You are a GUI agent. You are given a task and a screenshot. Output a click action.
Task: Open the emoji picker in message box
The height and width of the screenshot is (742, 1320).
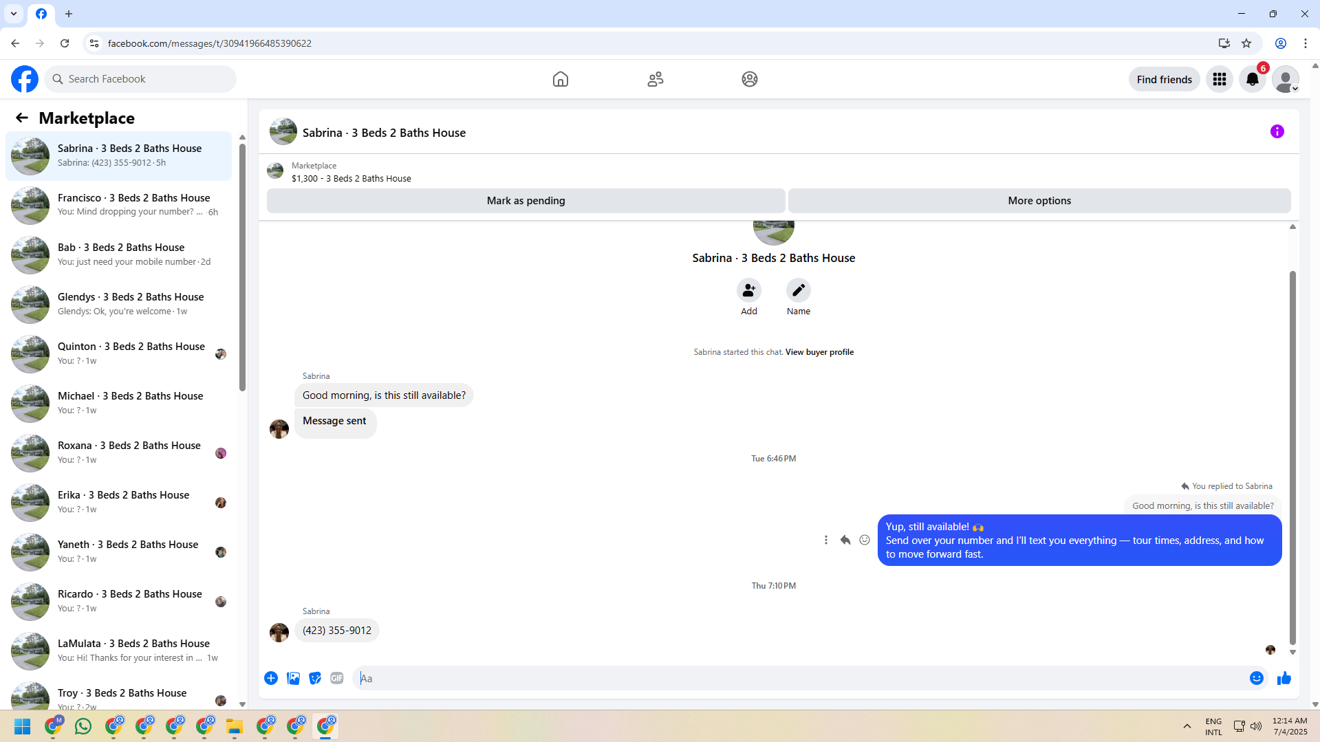pyautogui.click(x=1257, y=678)
